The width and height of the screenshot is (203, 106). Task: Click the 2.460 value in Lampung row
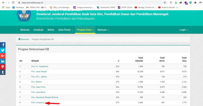140,103
